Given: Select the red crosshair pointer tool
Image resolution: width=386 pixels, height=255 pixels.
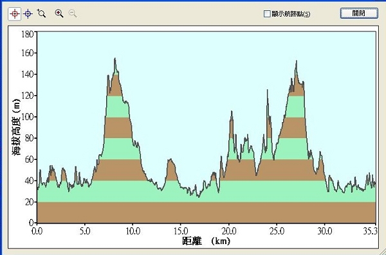Looking at the screenshot, I should coord(15,13).
